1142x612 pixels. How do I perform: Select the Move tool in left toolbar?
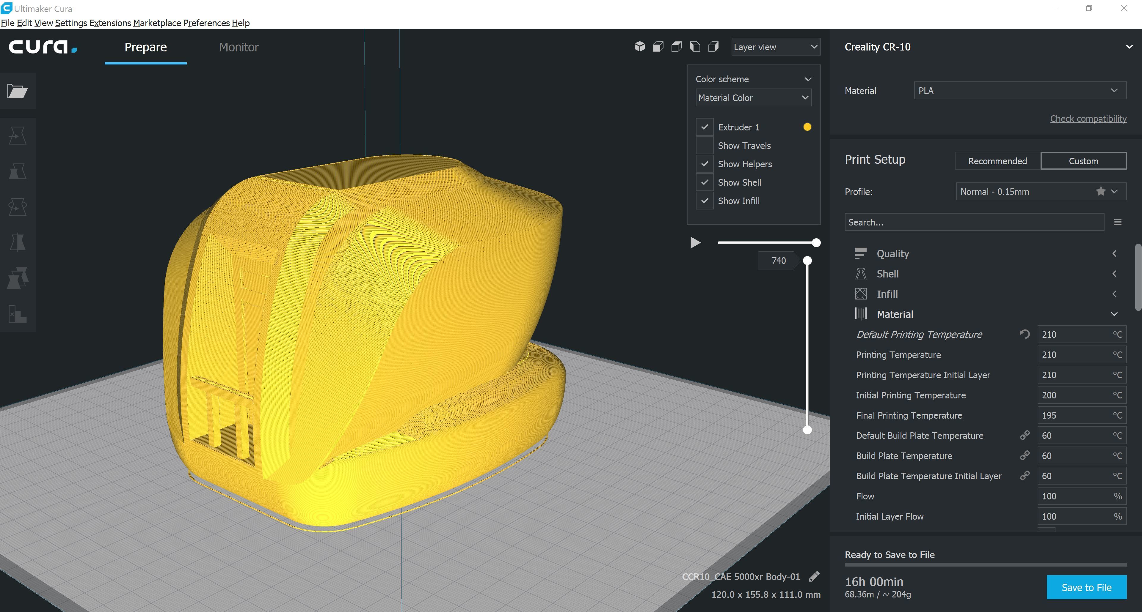pos(18,135)
